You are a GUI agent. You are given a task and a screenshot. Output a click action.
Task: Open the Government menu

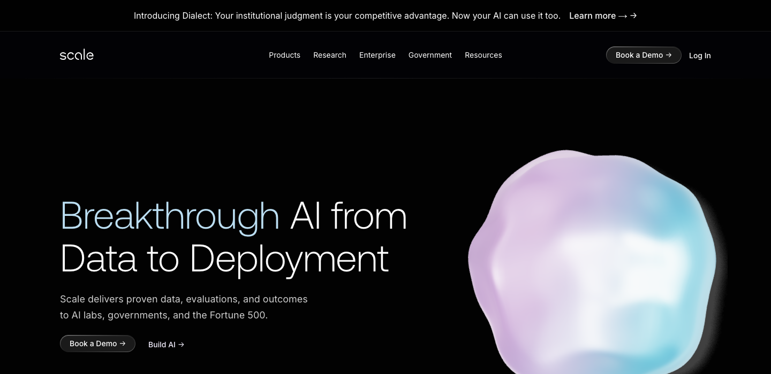tap(430, 55)
